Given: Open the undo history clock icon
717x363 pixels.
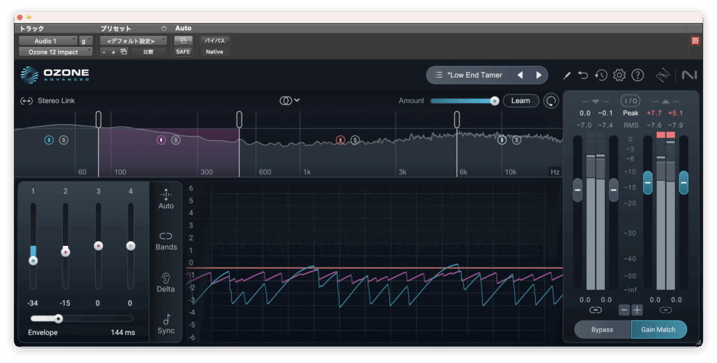Looking at the screenshot, I should tap(601, 75).
